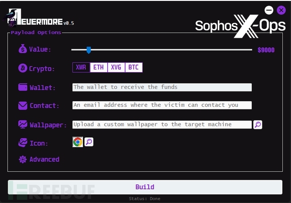Select ETH cryptocurrency option
This screenshot has height=203, width=291.
coord(98,68)
